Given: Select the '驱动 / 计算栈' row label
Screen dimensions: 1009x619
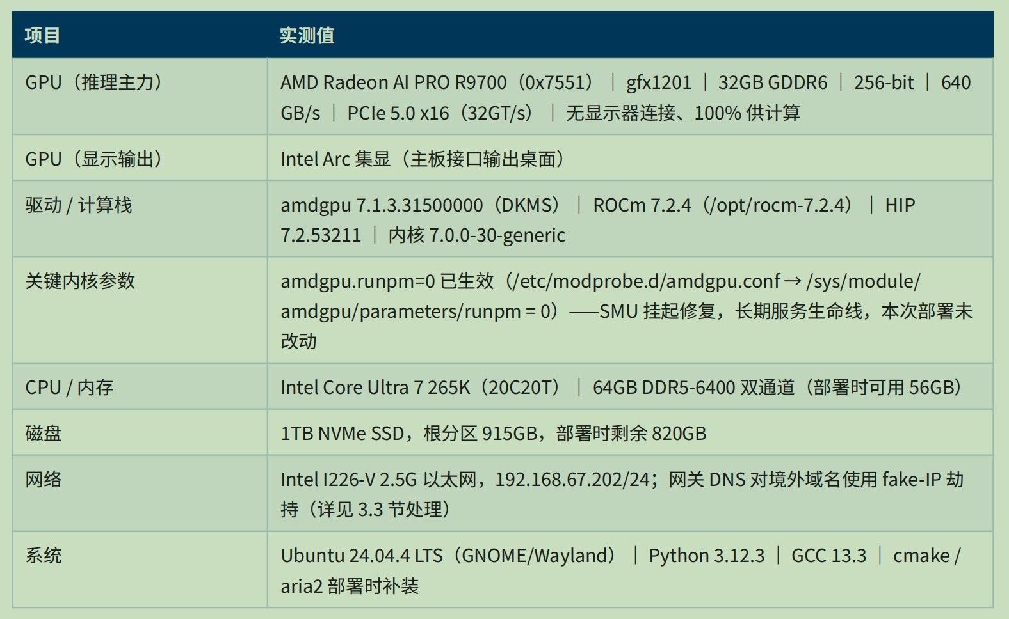Looking at the screenshot, I should [78, 205].
